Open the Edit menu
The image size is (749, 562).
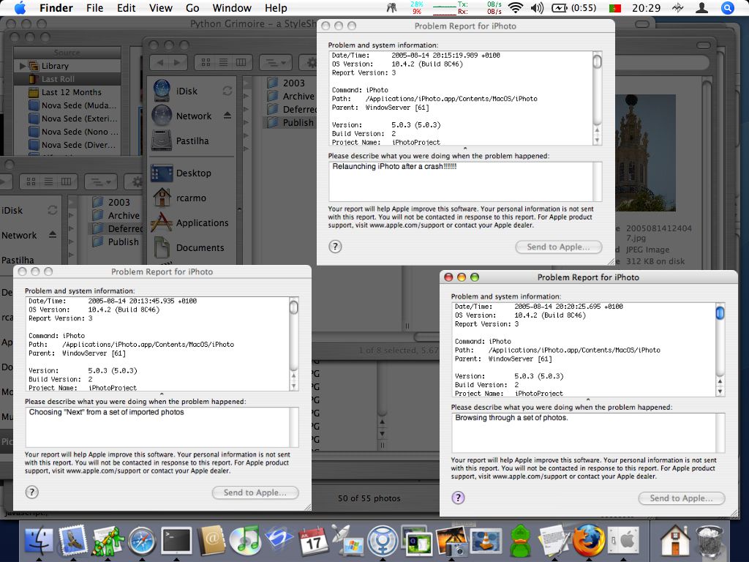[126, 8]
